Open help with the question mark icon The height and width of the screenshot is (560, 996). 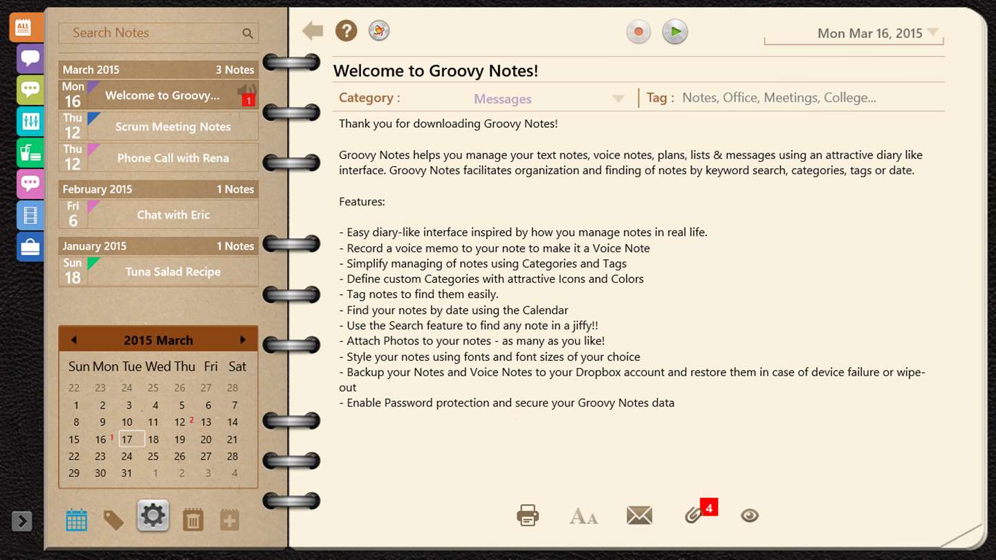[347, 30]
